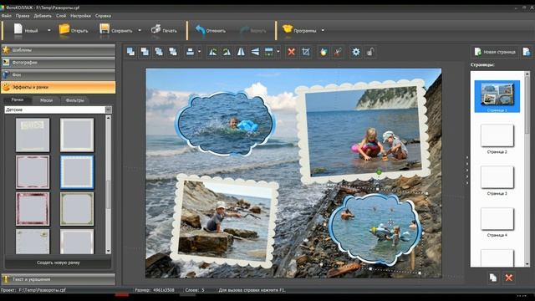The width and height of the screenshot is (535, 301).
Task: Add a page with Новая страница
Action: point(495,52)
